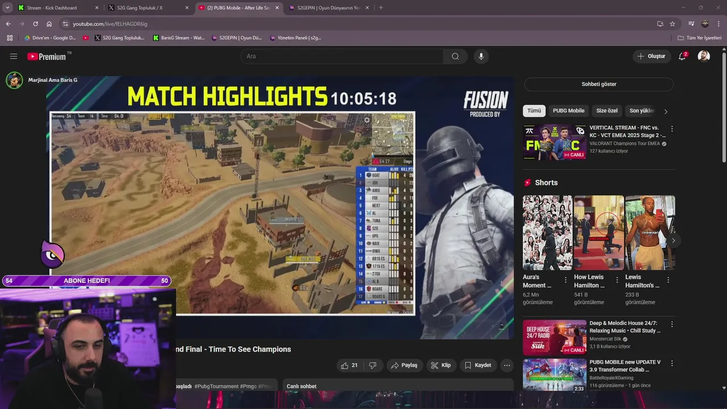Open the YouTube hamburger guide menu
This screenshot has width=727, height=409.
tap(14, 56)
